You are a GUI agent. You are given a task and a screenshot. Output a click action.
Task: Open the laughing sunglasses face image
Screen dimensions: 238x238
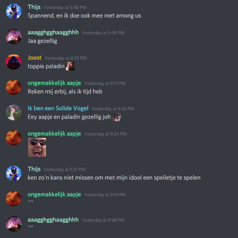click(x=37, y=147)
